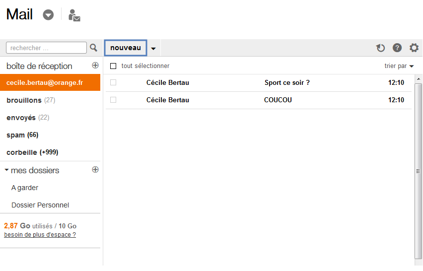The width and height of the screenshot is (423, 271).
Task: Tick the tout sélectionner checkbox
Action: pos(113,66)
